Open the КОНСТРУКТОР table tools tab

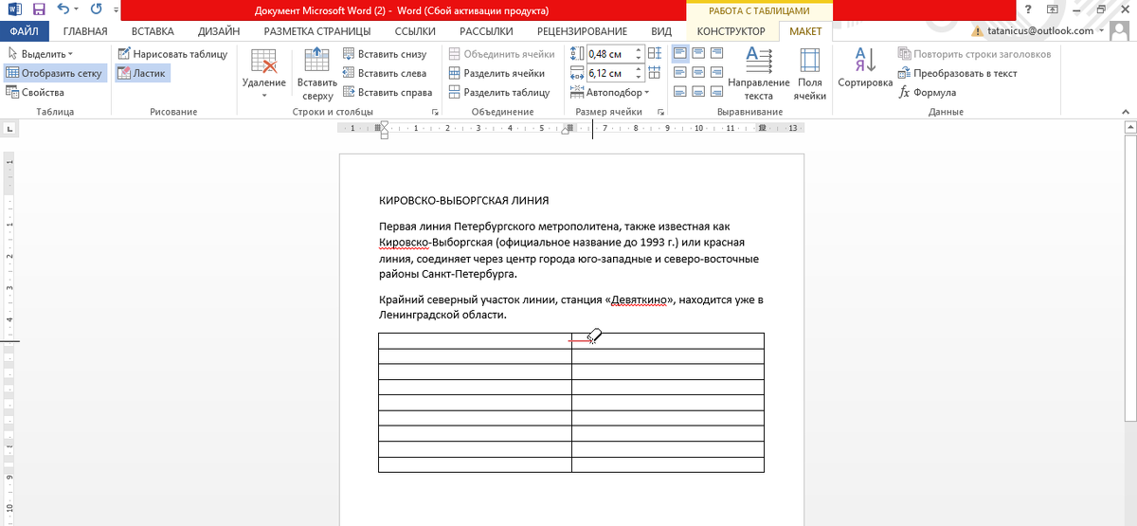click(x=731, y=31)
